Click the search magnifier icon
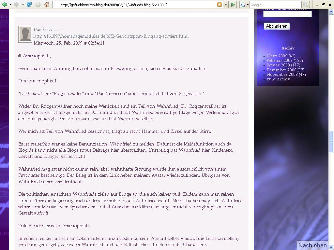The width and height of the screenshot is (334, 250). click(305, 5)
